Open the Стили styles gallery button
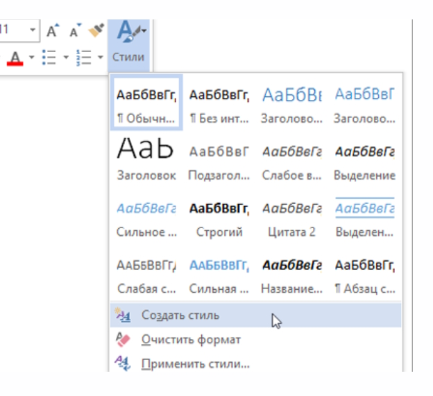Image resolution: width=433 pixels, height=396 pixels. click(128, 42)
